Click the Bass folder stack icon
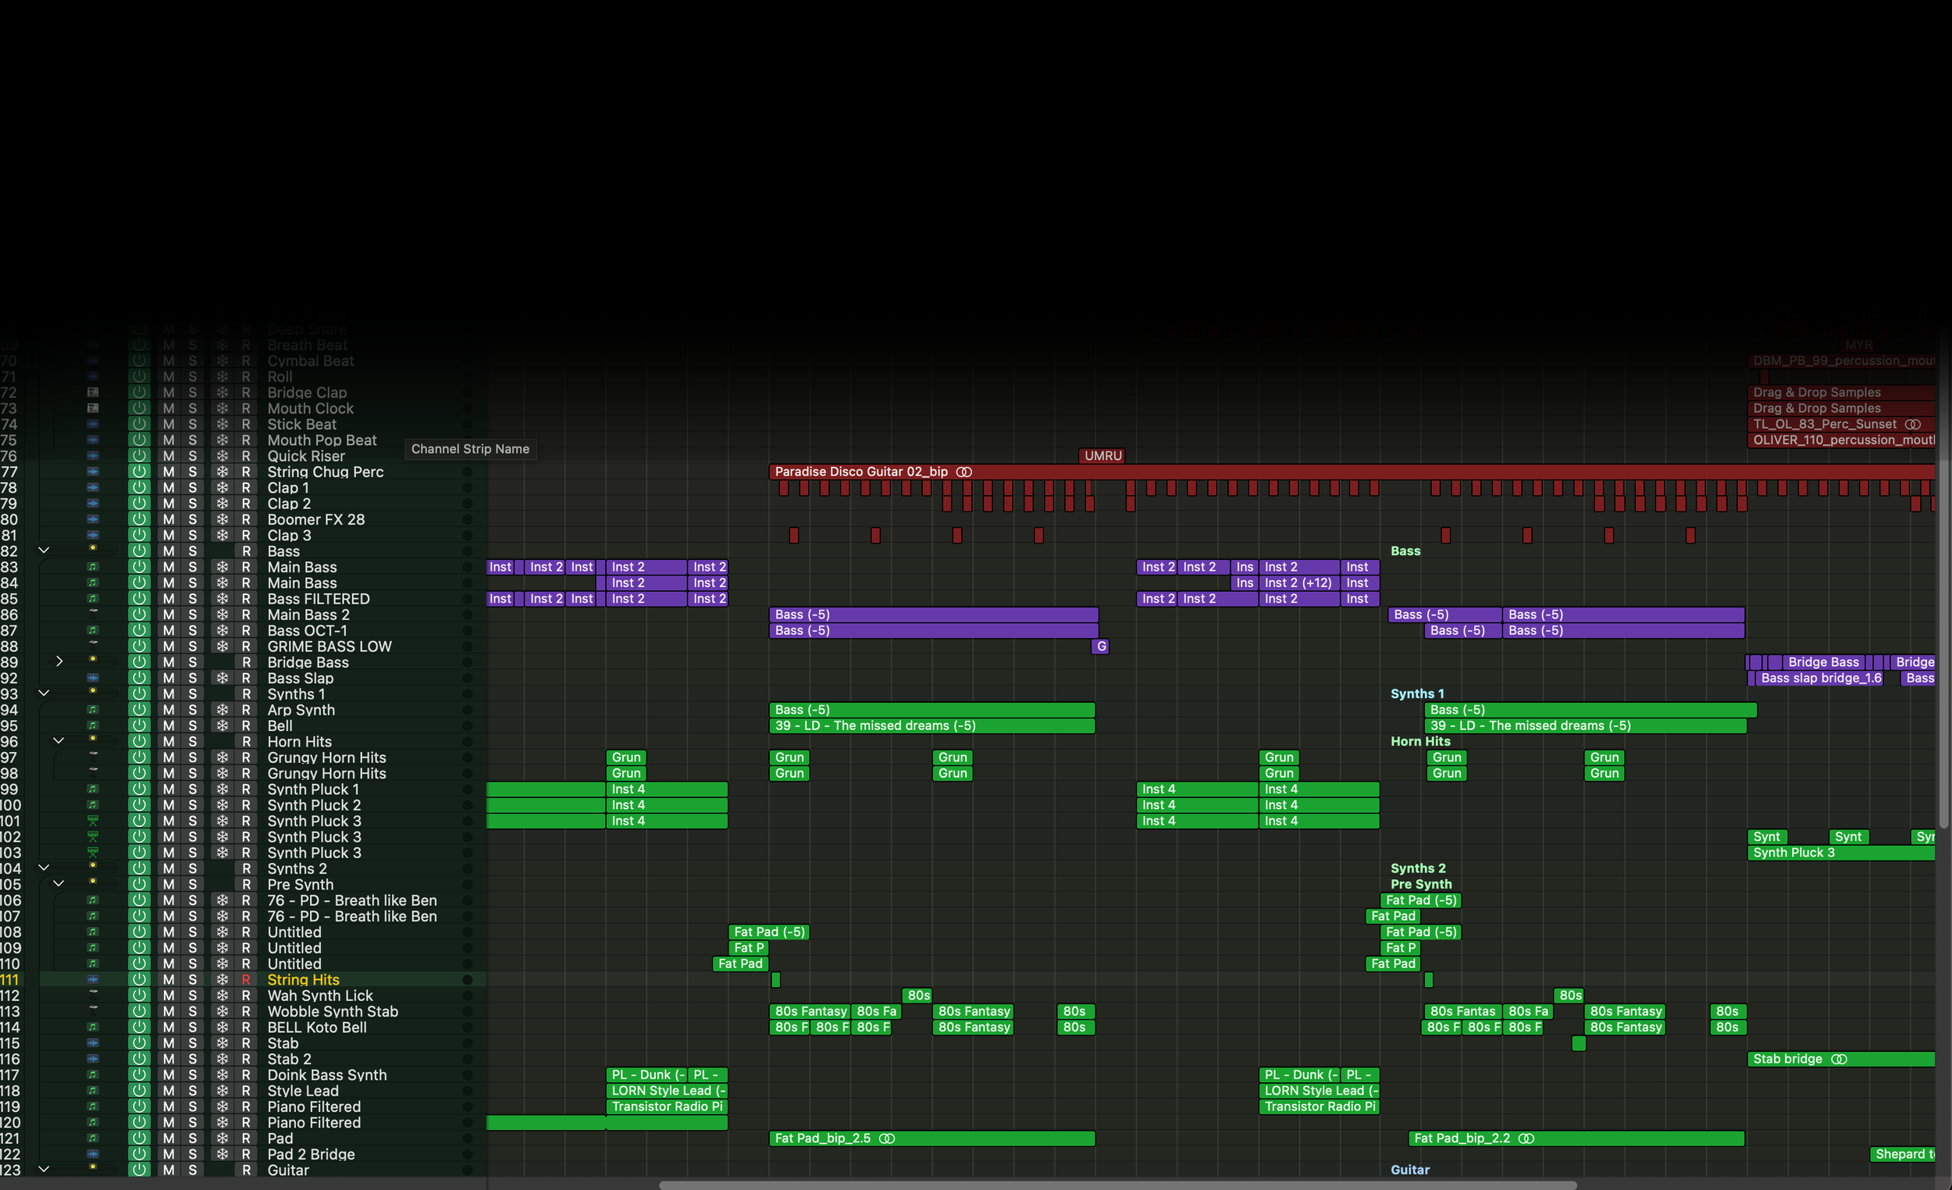This screenshot has height=1190, width=1952. (93, 549)
